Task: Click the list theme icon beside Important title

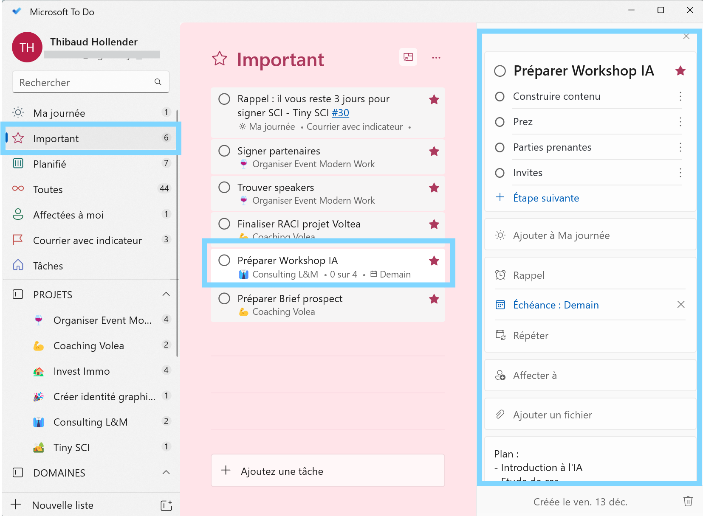Action: 408,57
